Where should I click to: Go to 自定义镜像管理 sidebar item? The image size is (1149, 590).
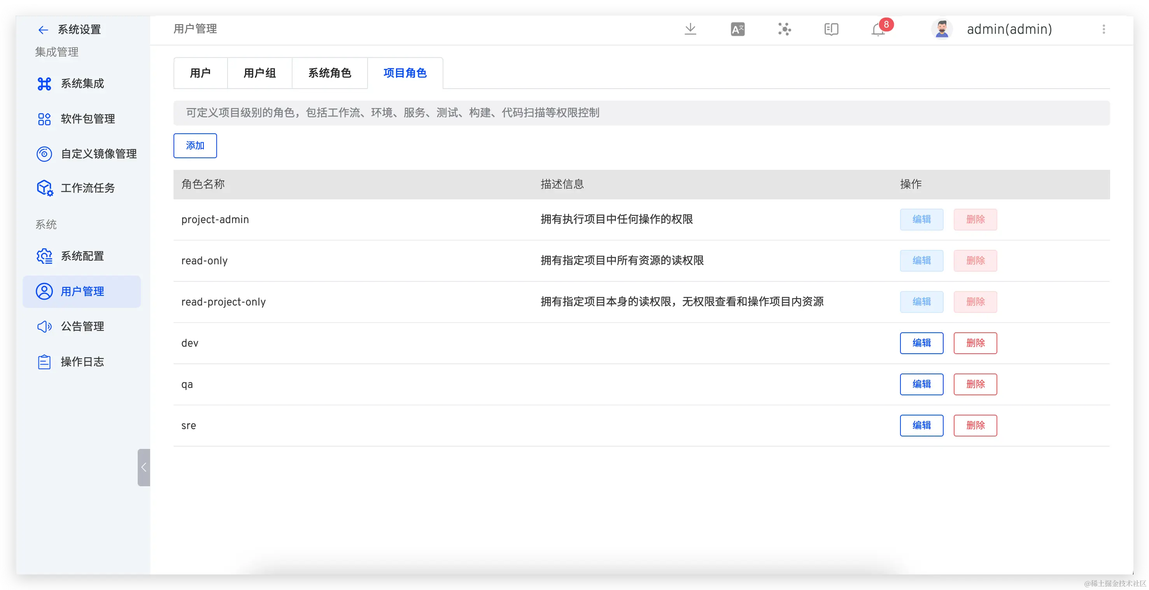tap(98, 154)
